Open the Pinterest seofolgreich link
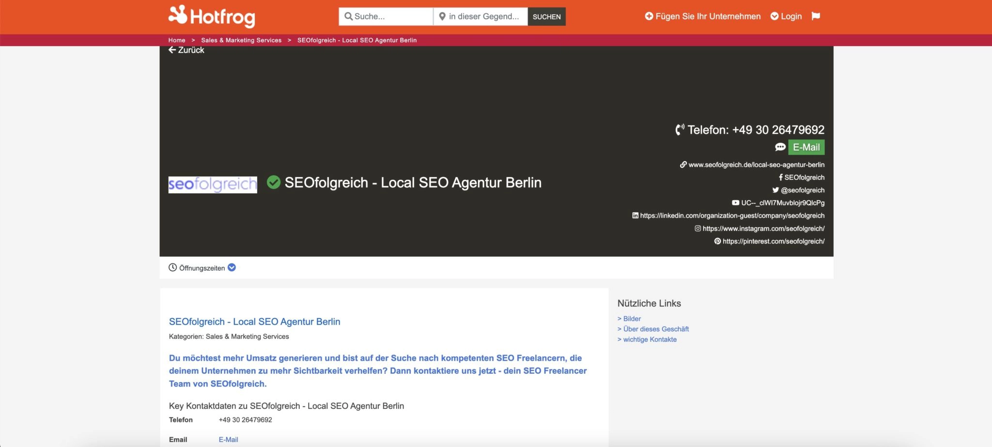Image resolution: width=992 pixels, height=447 pixels. [769, 241]
